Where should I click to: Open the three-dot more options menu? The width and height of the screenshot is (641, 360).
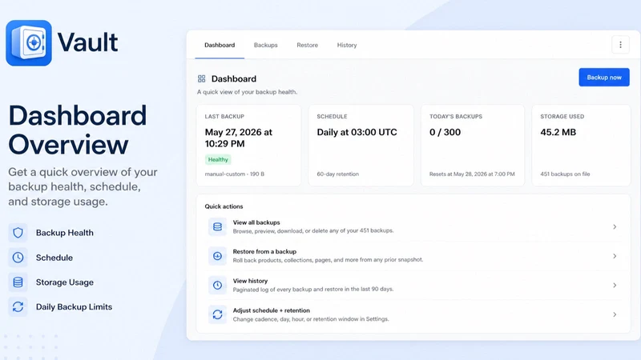coord(620,45)
